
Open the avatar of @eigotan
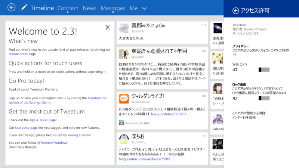(x=124, y=54)
